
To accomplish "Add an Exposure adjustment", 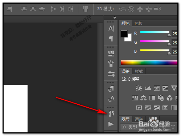I will (165, 88).
